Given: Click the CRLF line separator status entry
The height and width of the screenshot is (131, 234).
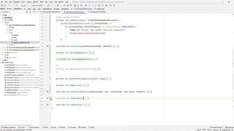Looking at the screenshot, I should 204,130.
